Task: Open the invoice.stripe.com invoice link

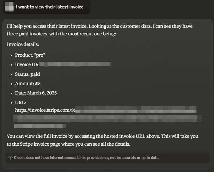Action: coord(106,110)
